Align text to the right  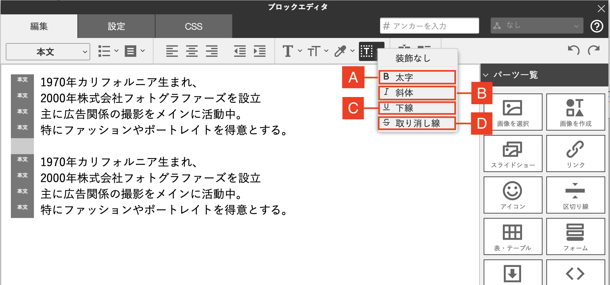pyautogui.click(x=212, y=51)
